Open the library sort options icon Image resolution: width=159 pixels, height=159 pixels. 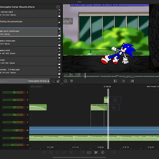[x=58, y=81]
